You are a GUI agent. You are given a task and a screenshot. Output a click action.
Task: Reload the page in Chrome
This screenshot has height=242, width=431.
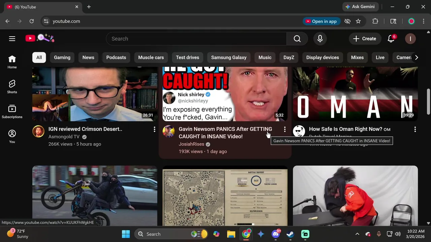[x=32, y=21]
